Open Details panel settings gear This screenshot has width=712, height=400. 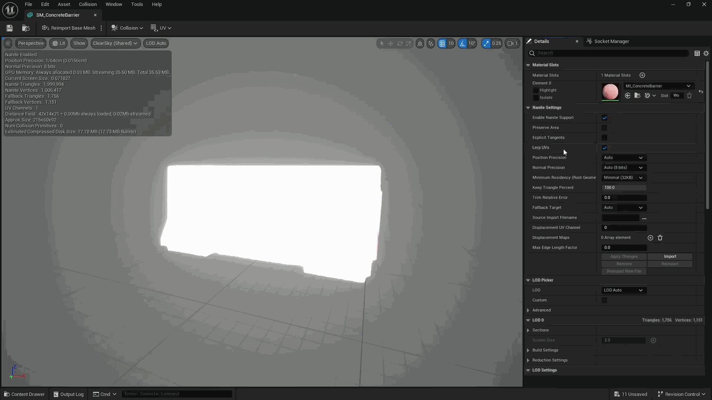(x=706, y=53)
